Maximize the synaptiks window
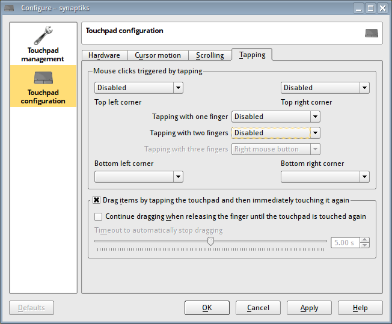The width and height of the screenshot is (392, 324). pos(371,8)
